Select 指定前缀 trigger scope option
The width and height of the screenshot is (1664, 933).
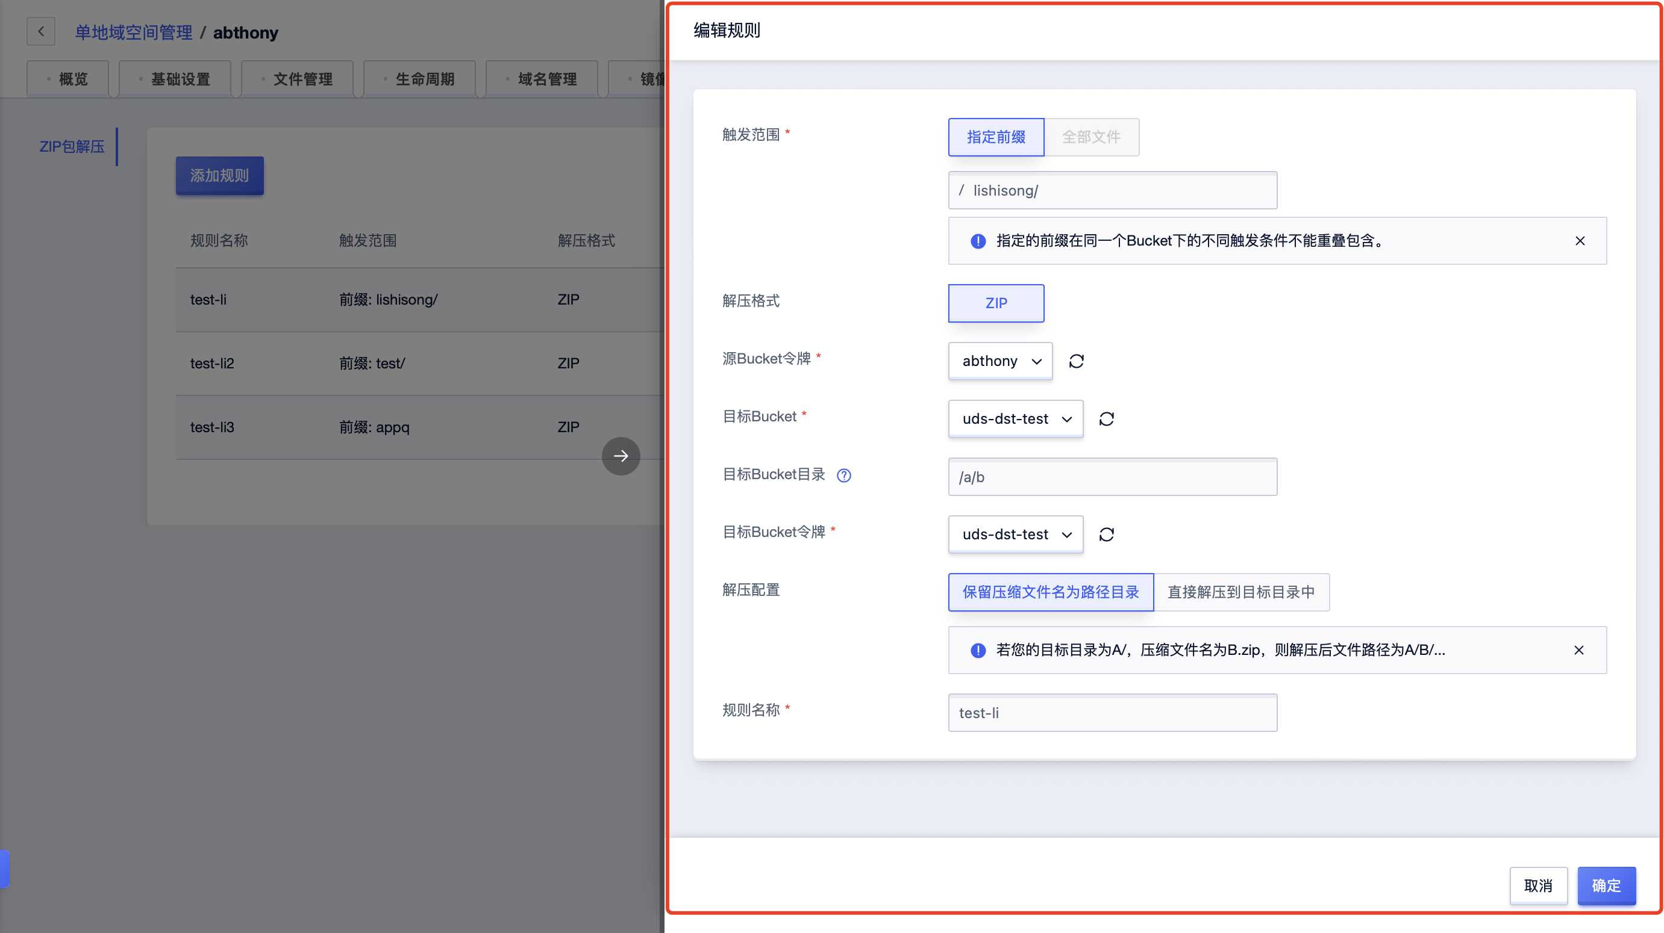point(995,137)
